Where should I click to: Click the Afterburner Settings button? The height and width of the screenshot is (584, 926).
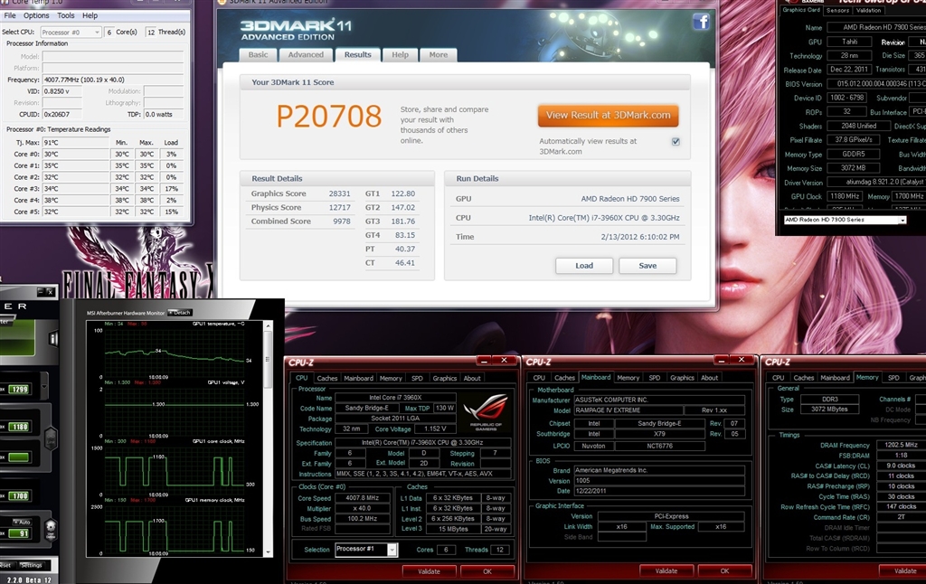coord(31,565)
